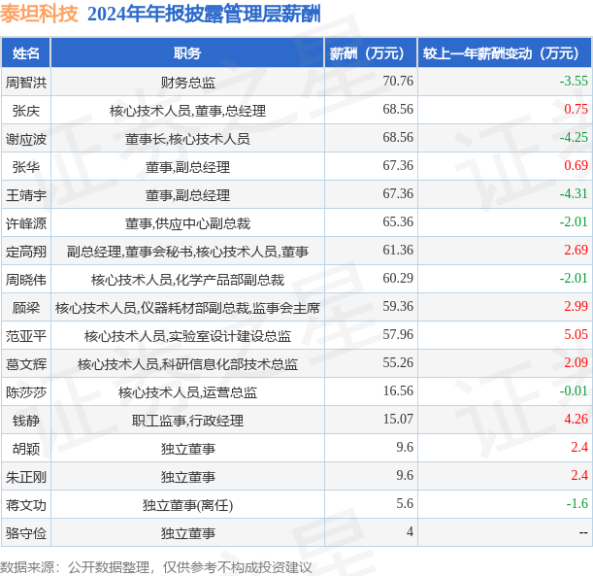Click the 数据来源 footer note
The height and width of the screenshot is (576, 593).
pos(156,567)
